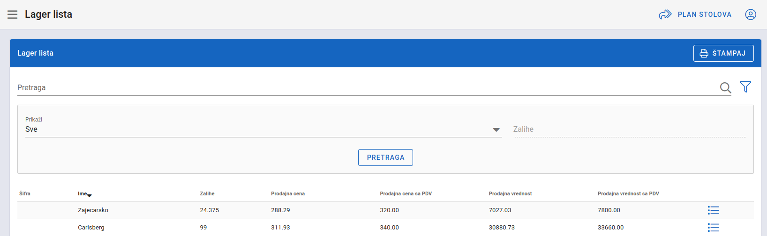Toggle the filter funnel icon

coord(745,86)
